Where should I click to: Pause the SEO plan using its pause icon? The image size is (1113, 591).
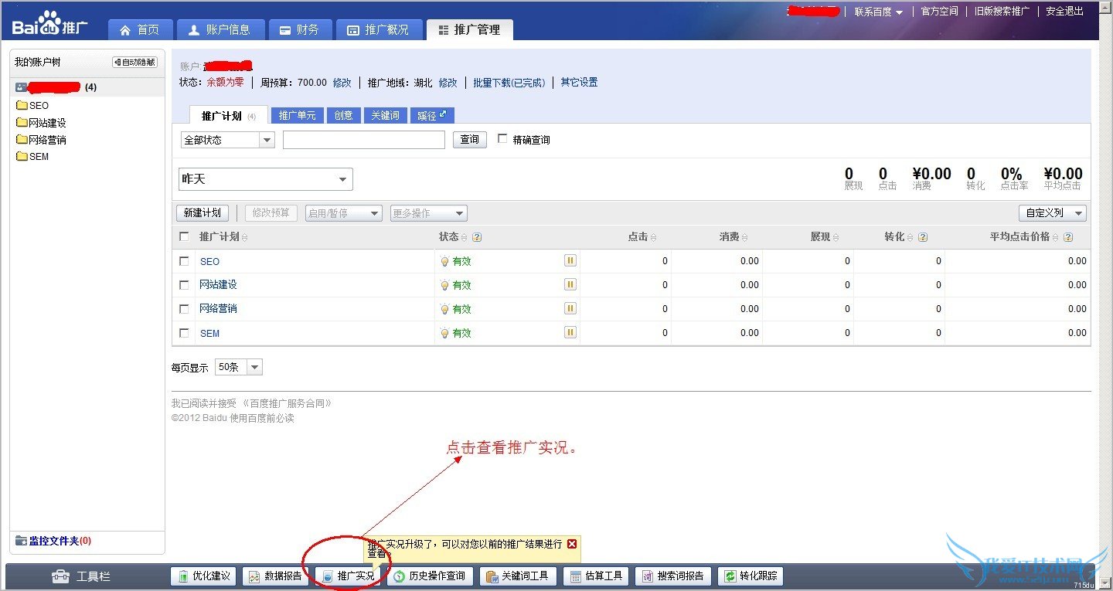point(570,261)
